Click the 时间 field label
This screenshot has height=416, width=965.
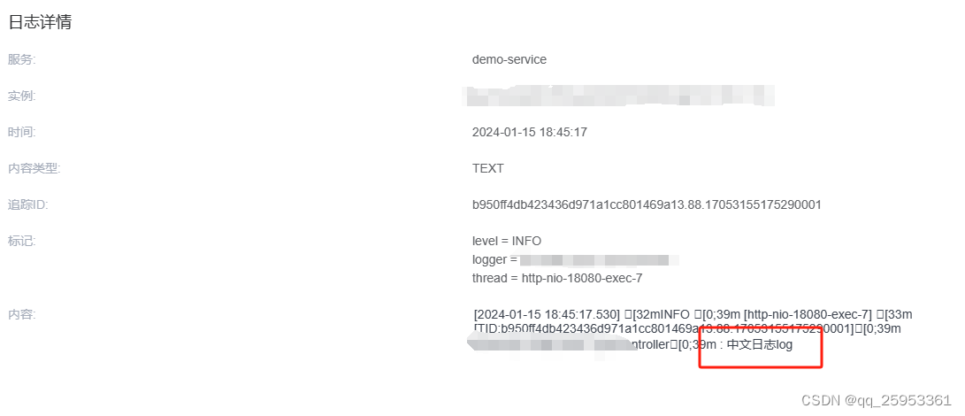[22, 132]
